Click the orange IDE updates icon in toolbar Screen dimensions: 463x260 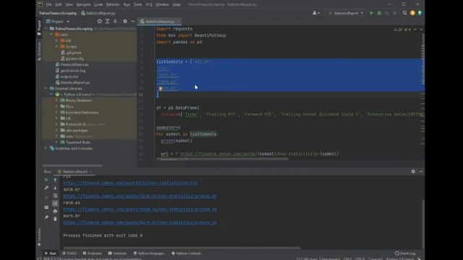point(412,13)
